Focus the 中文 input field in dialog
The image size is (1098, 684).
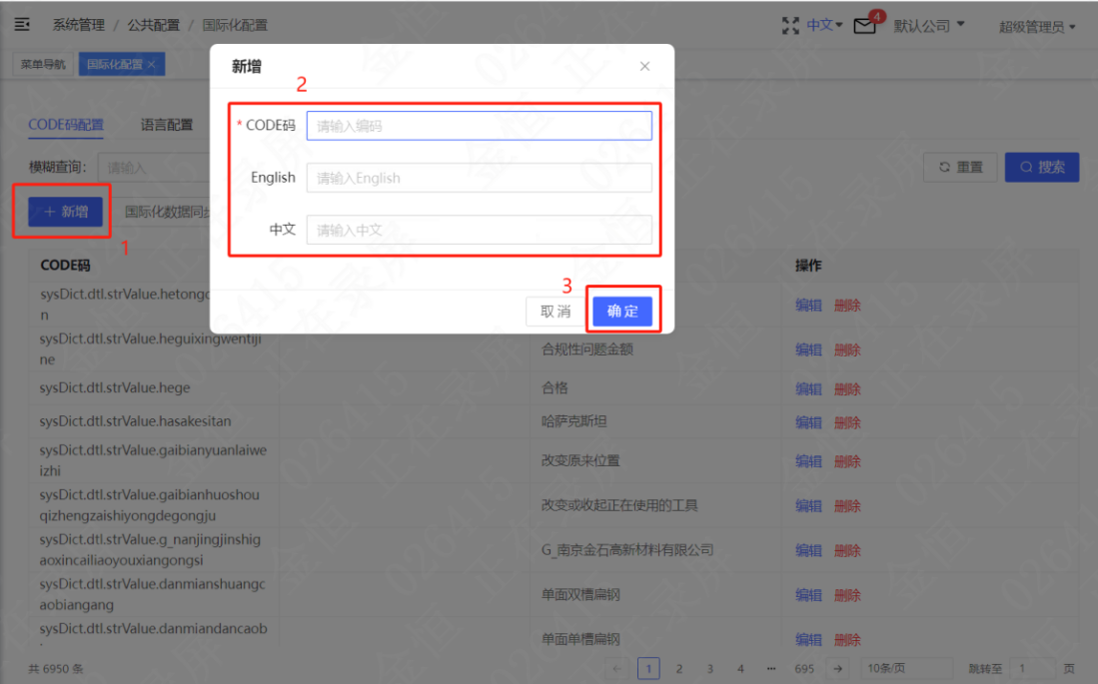point(479,230)
